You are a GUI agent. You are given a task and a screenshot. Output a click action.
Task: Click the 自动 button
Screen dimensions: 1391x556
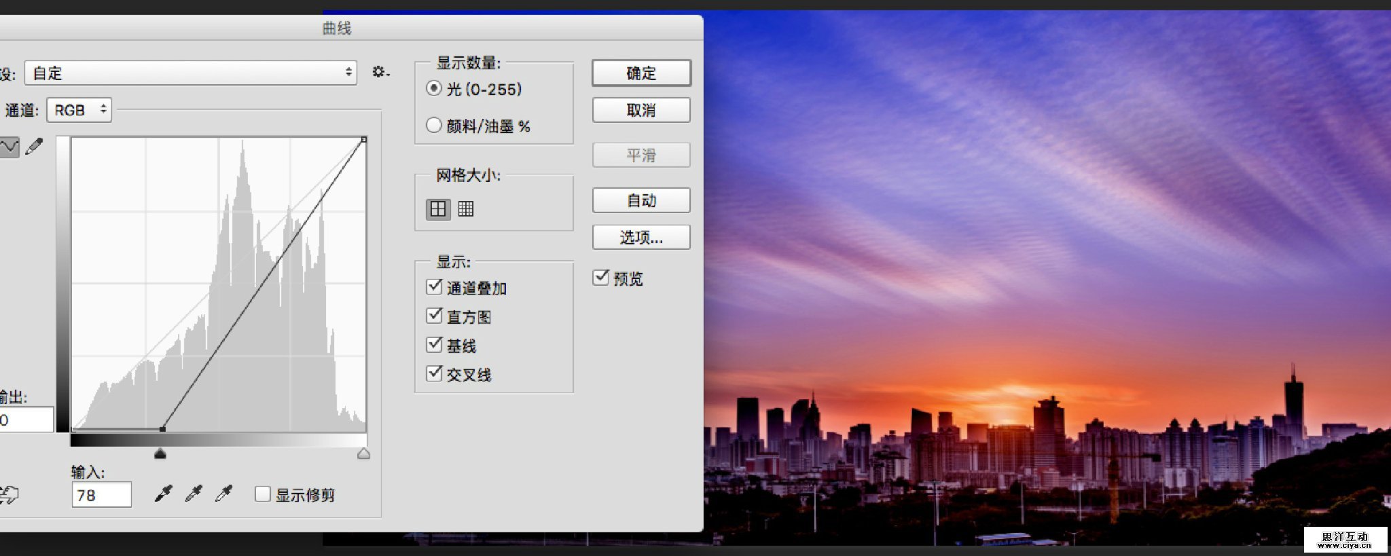(x=641, y=200)
